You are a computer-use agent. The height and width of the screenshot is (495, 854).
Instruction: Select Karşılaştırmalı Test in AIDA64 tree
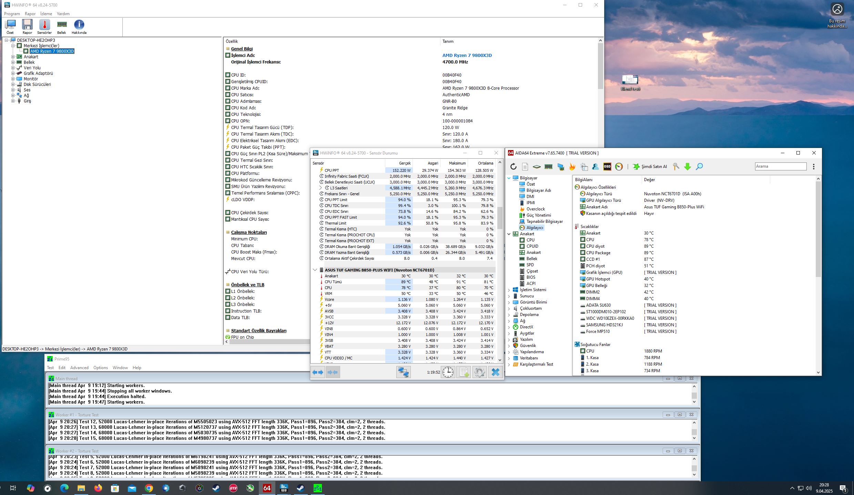536,364
